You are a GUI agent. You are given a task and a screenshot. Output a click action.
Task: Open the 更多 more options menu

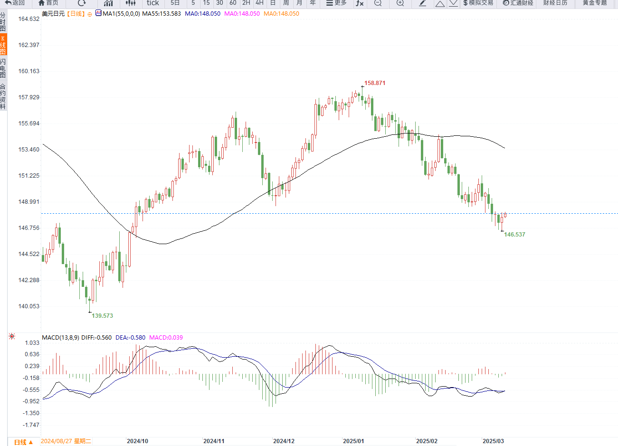336,3
